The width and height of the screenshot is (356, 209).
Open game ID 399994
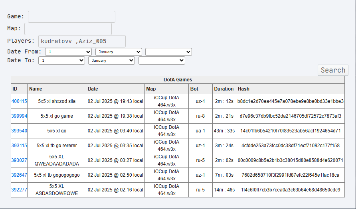[19, 116]
